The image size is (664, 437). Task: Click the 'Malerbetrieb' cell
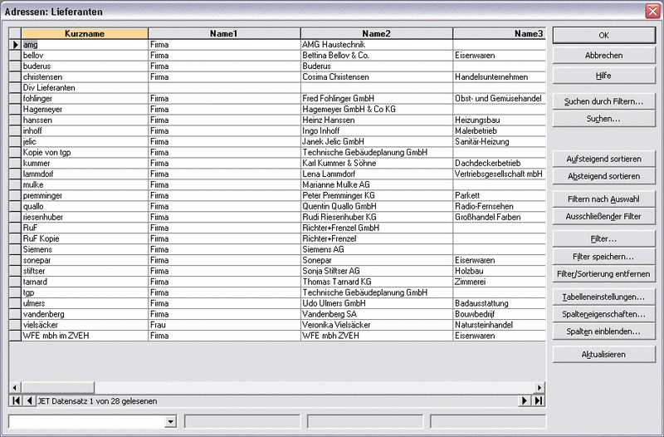click(x=500, y=130)
